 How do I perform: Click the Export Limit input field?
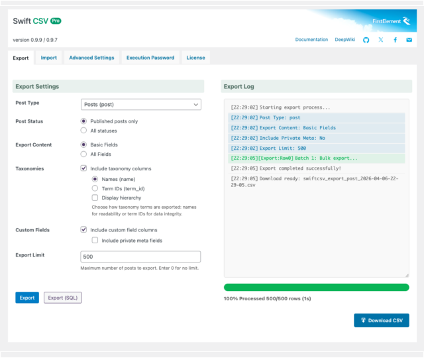tap(140, 257)
